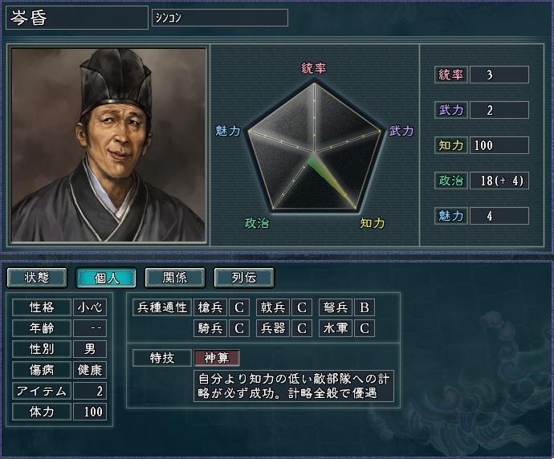554x459 pixels.
Task: Open the 列伝 biography tab
Action: coord(244,278)
